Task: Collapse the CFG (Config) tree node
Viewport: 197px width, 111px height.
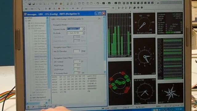Action: tap(29, 28)
